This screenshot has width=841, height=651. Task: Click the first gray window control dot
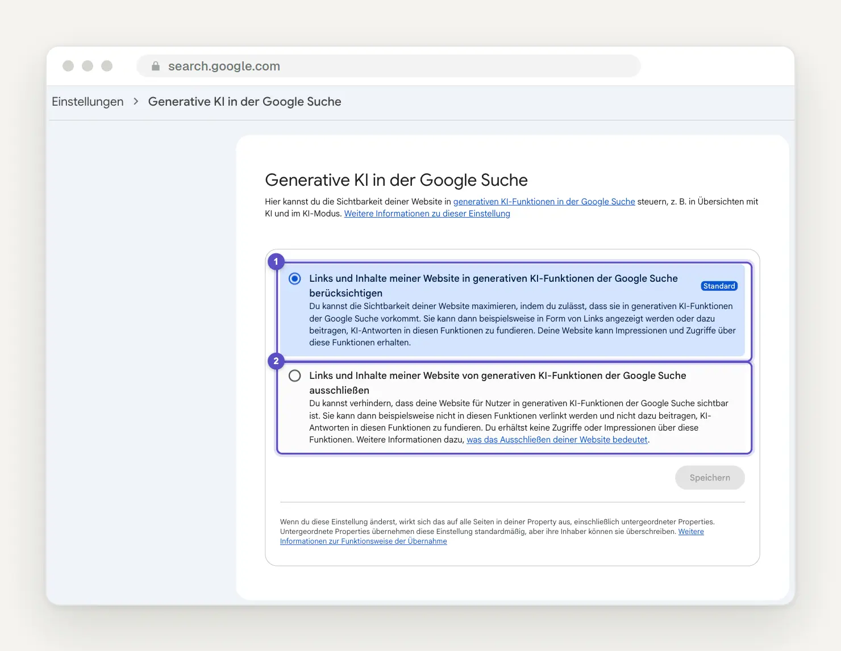68,66
